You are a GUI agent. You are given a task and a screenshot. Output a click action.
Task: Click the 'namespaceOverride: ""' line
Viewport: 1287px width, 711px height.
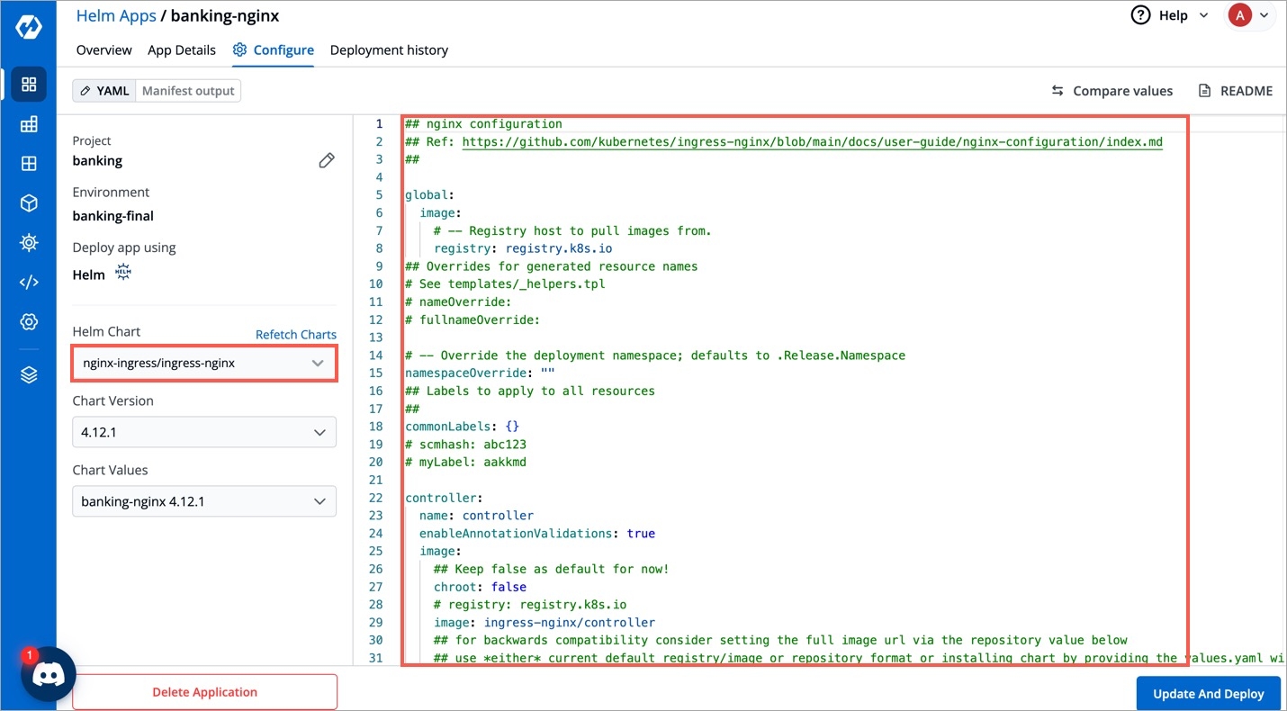pyautogui.click(x=480, y=373)
